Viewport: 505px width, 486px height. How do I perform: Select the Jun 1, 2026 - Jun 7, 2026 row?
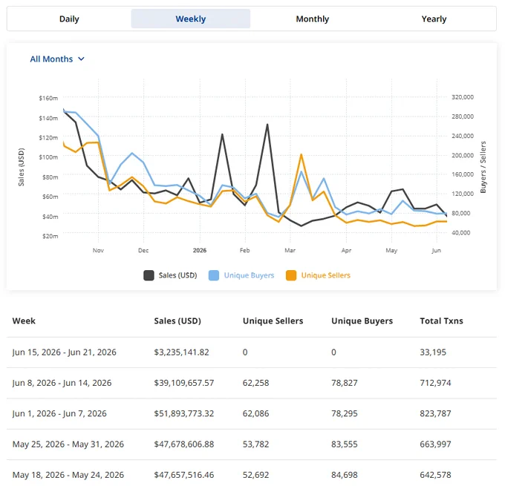252,413
